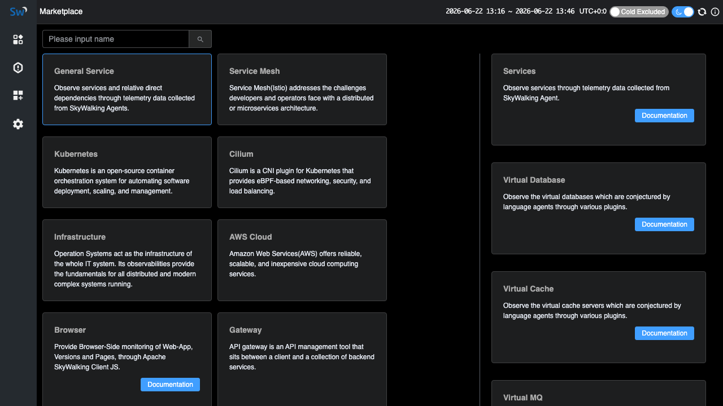
Task: Click the Virtual MQ card title
Action: [522, 398]
